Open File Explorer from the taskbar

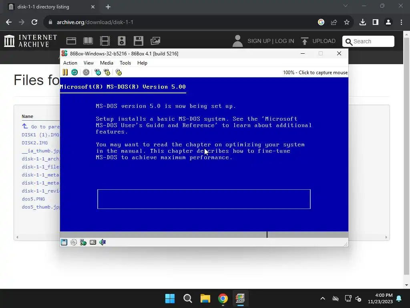[x=205, y=298]
